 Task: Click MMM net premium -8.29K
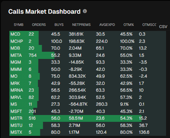(76, 69)
